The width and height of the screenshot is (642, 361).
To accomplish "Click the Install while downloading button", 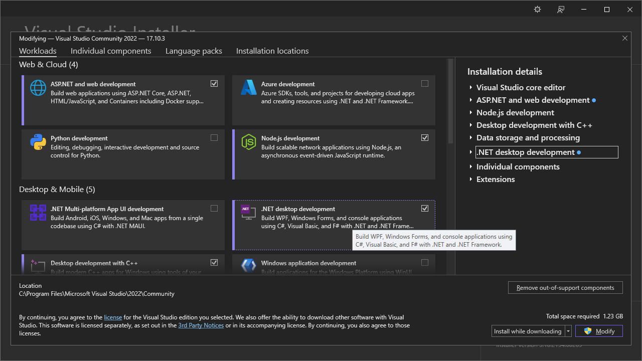I will click(528, 331).
